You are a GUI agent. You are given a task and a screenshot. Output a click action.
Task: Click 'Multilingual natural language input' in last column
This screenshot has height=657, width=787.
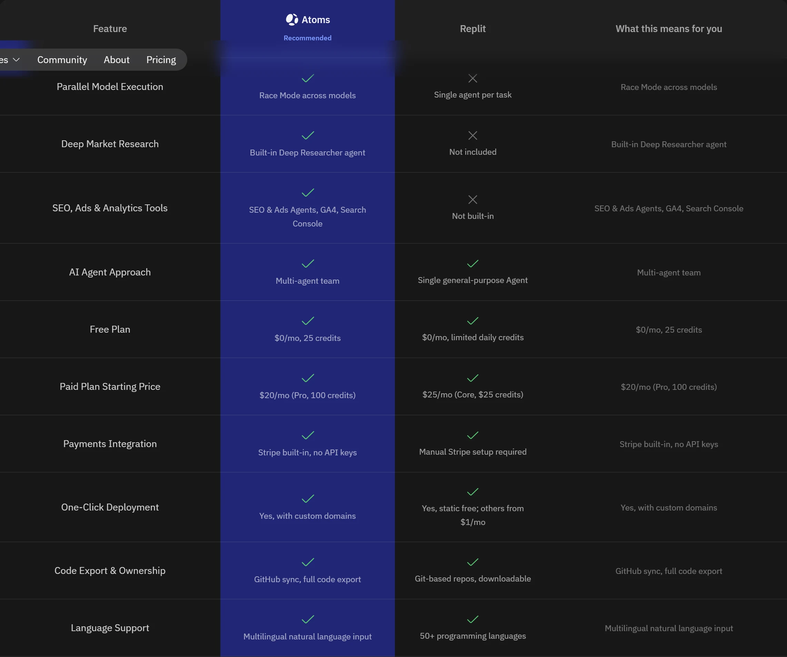(x=669, y=628)
